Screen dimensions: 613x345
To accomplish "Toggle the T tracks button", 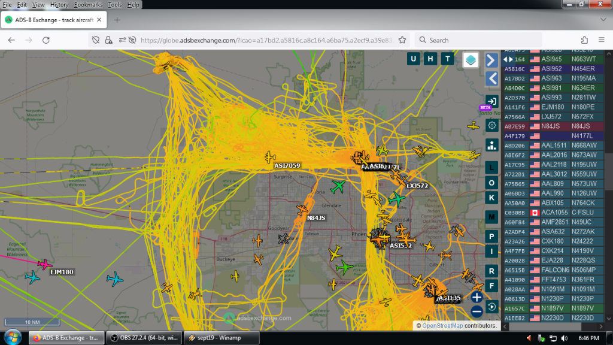I will [x=448, y=59].
